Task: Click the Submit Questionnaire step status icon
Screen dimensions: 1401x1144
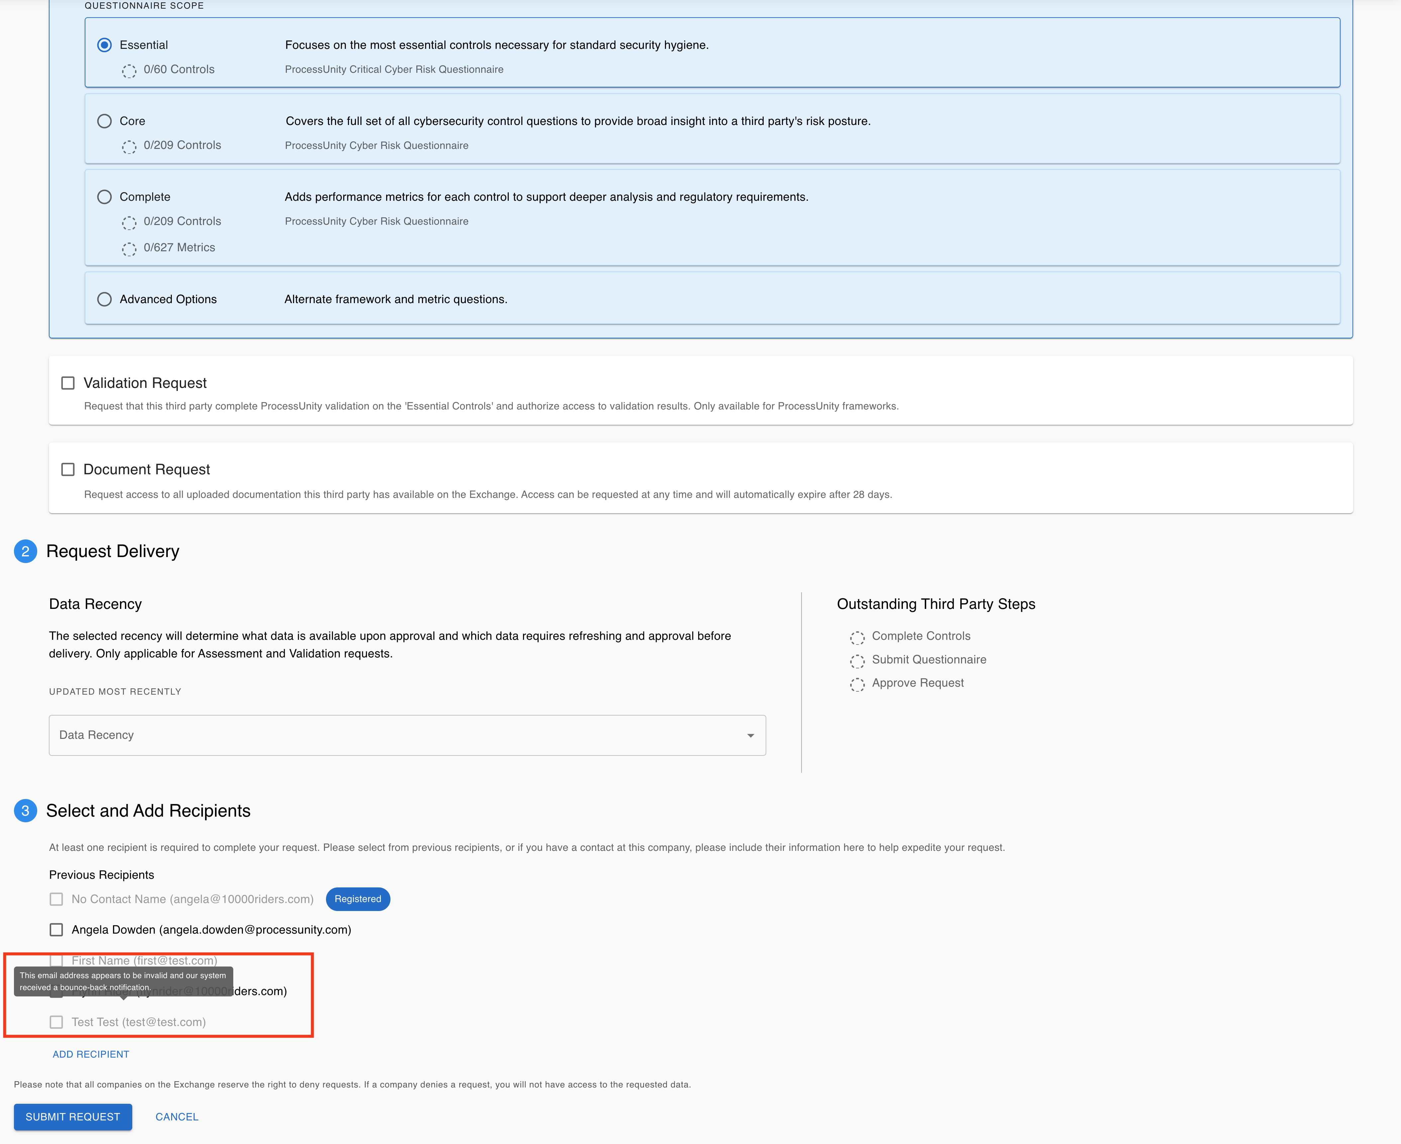Action: coord(857,661)
